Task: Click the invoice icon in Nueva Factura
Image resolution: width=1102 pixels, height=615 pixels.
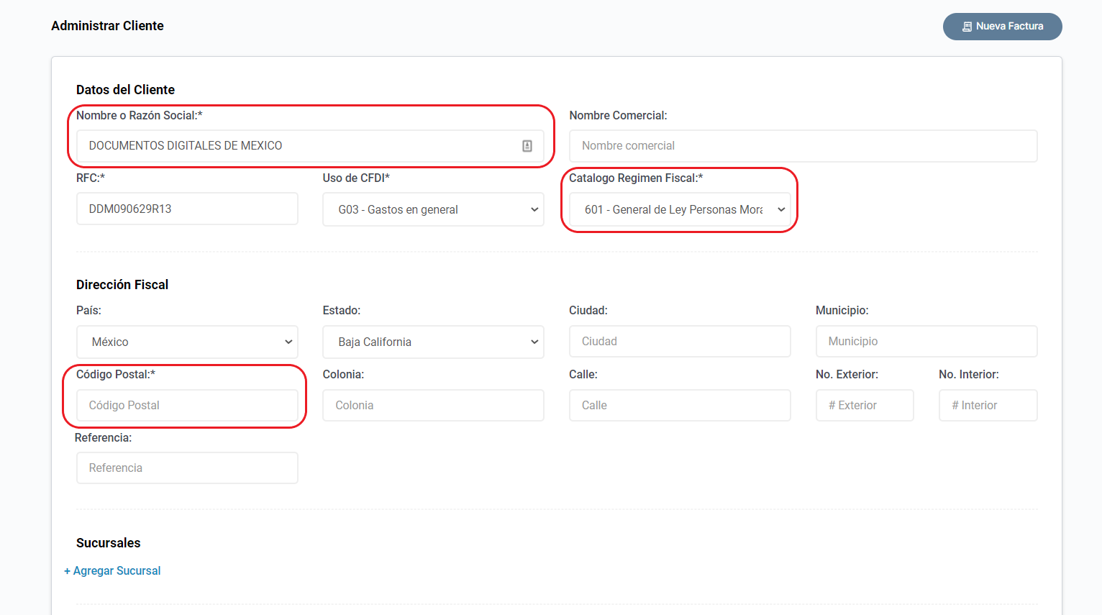Action: pyautogui.click(x=967, y=27)
